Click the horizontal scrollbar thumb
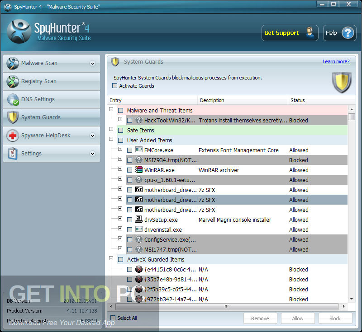The width and height of the screenshot is (362, 332). [227, 306]
